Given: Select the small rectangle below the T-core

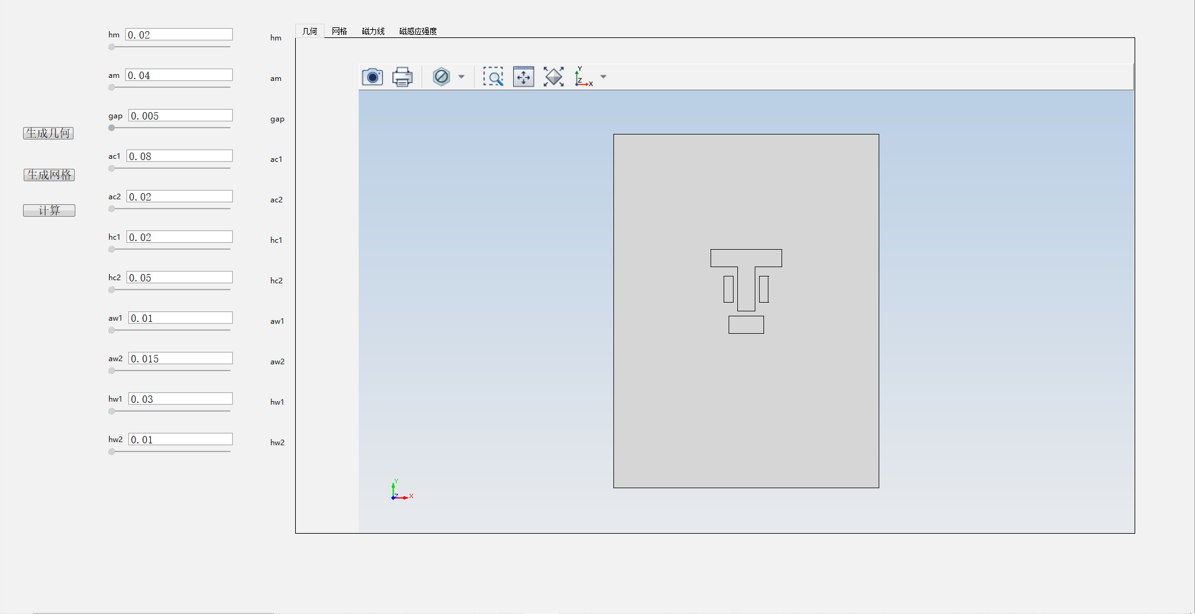Looking at the screenshot, I should tap(746, 325).
